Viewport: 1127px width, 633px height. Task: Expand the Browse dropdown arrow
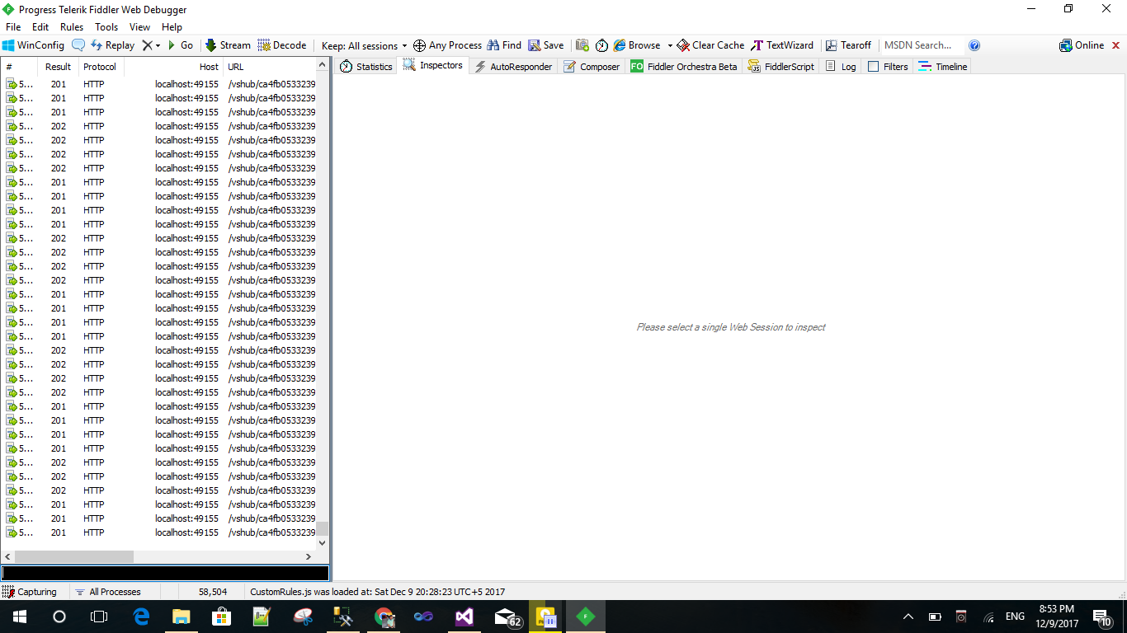(670, 45)
